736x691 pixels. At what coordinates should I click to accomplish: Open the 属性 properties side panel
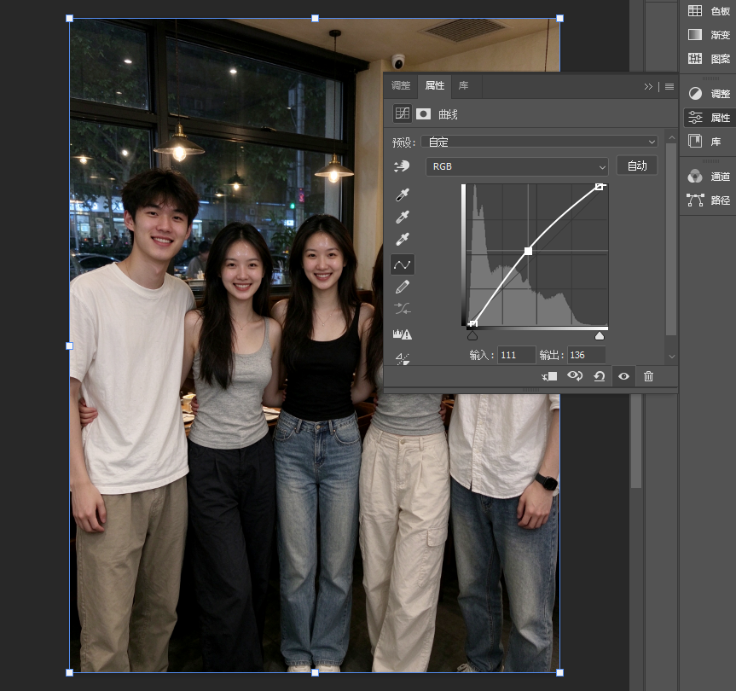tap(710, 118)
